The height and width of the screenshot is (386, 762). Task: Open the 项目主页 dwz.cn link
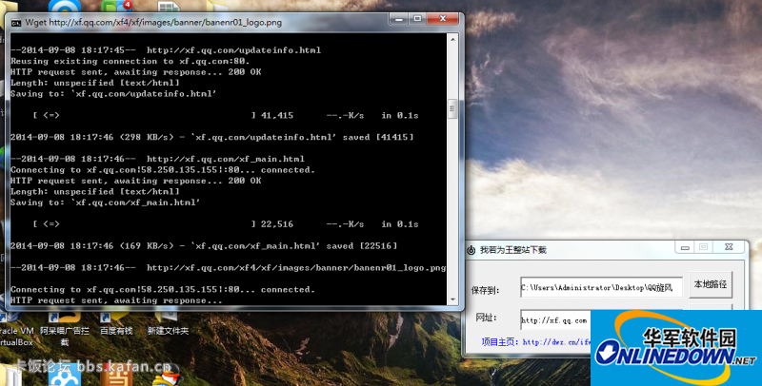pos(556,342)
